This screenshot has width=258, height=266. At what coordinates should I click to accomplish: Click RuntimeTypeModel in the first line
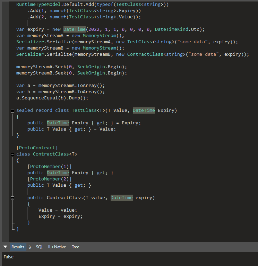(38, 5)
